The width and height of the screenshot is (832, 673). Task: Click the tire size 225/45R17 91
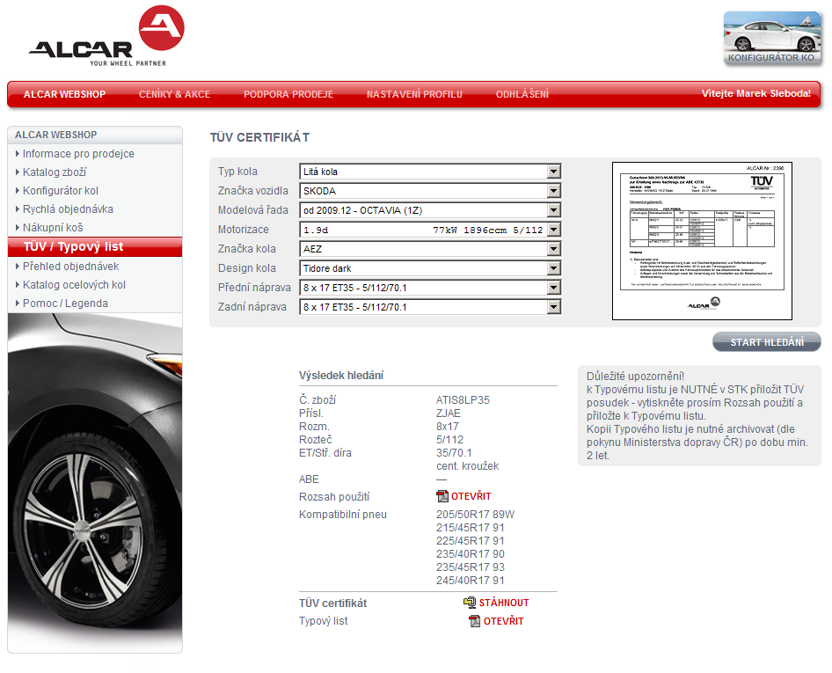point(471,541)
